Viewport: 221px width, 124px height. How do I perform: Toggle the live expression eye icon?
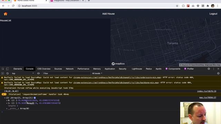point(38,73)
